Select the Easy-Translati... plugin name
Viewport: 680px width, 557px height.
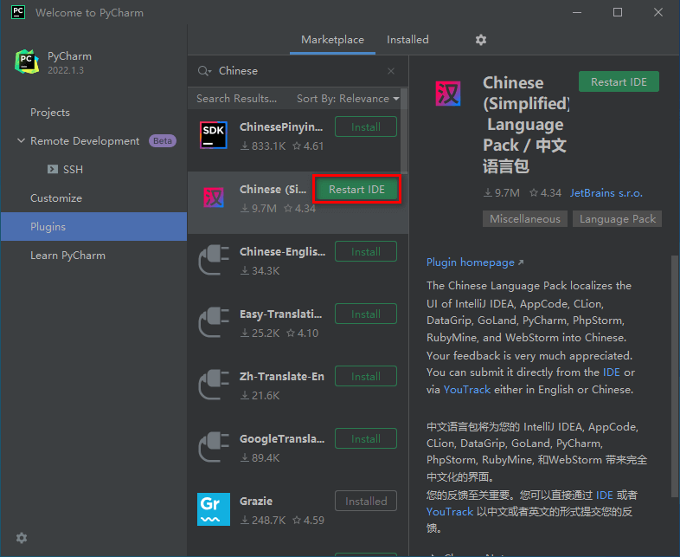coord(280,314)
